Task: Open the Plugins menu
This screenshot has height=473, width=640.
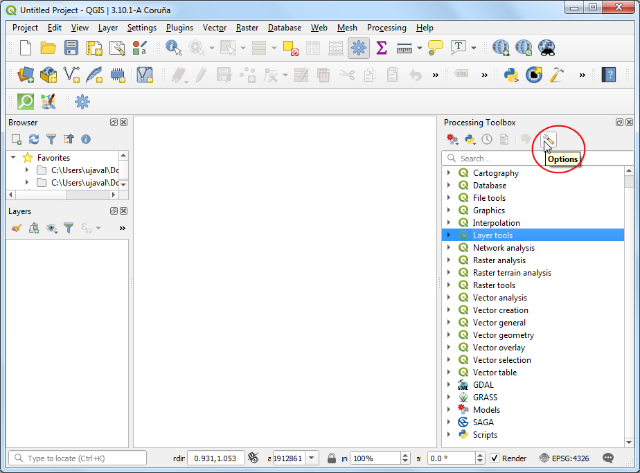Action: (x=179, y=28)
